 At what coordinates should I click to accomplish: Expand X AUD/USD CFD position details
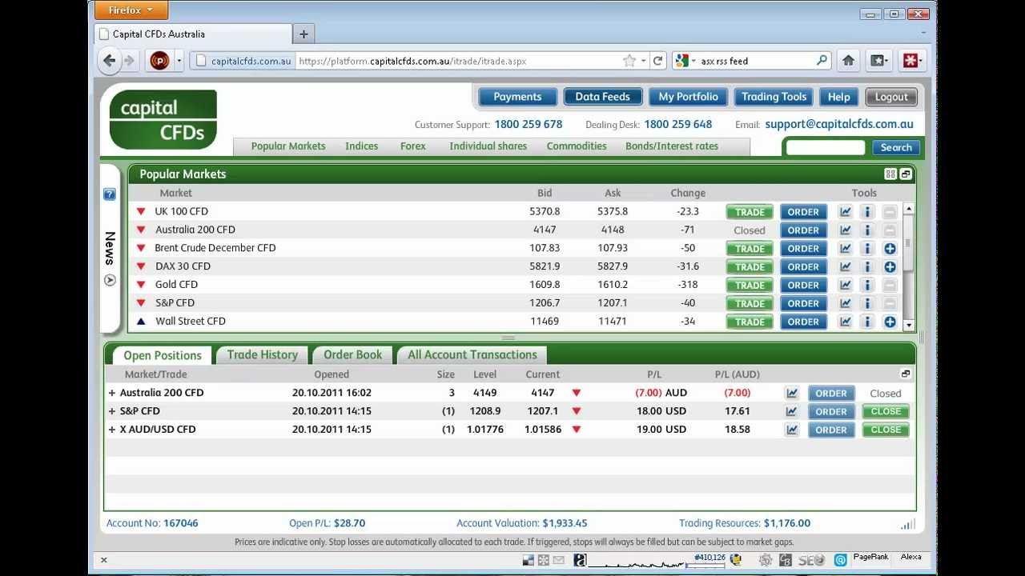(x=112, y=430)
